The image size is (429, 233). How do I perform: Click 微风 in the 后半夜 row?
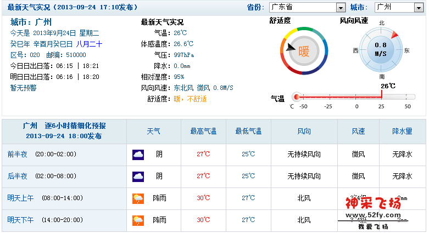(358, 176)
